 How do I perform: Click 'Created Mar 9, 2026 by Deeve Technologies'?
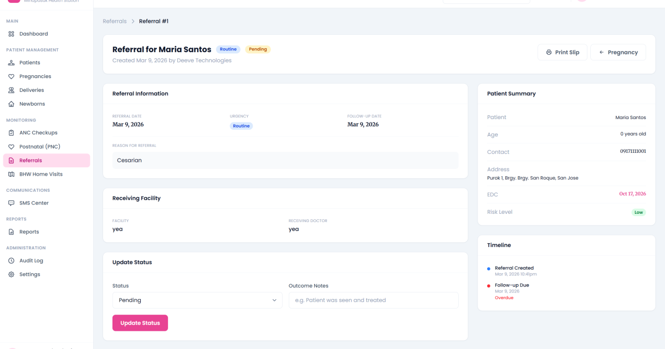pos(172,60)
